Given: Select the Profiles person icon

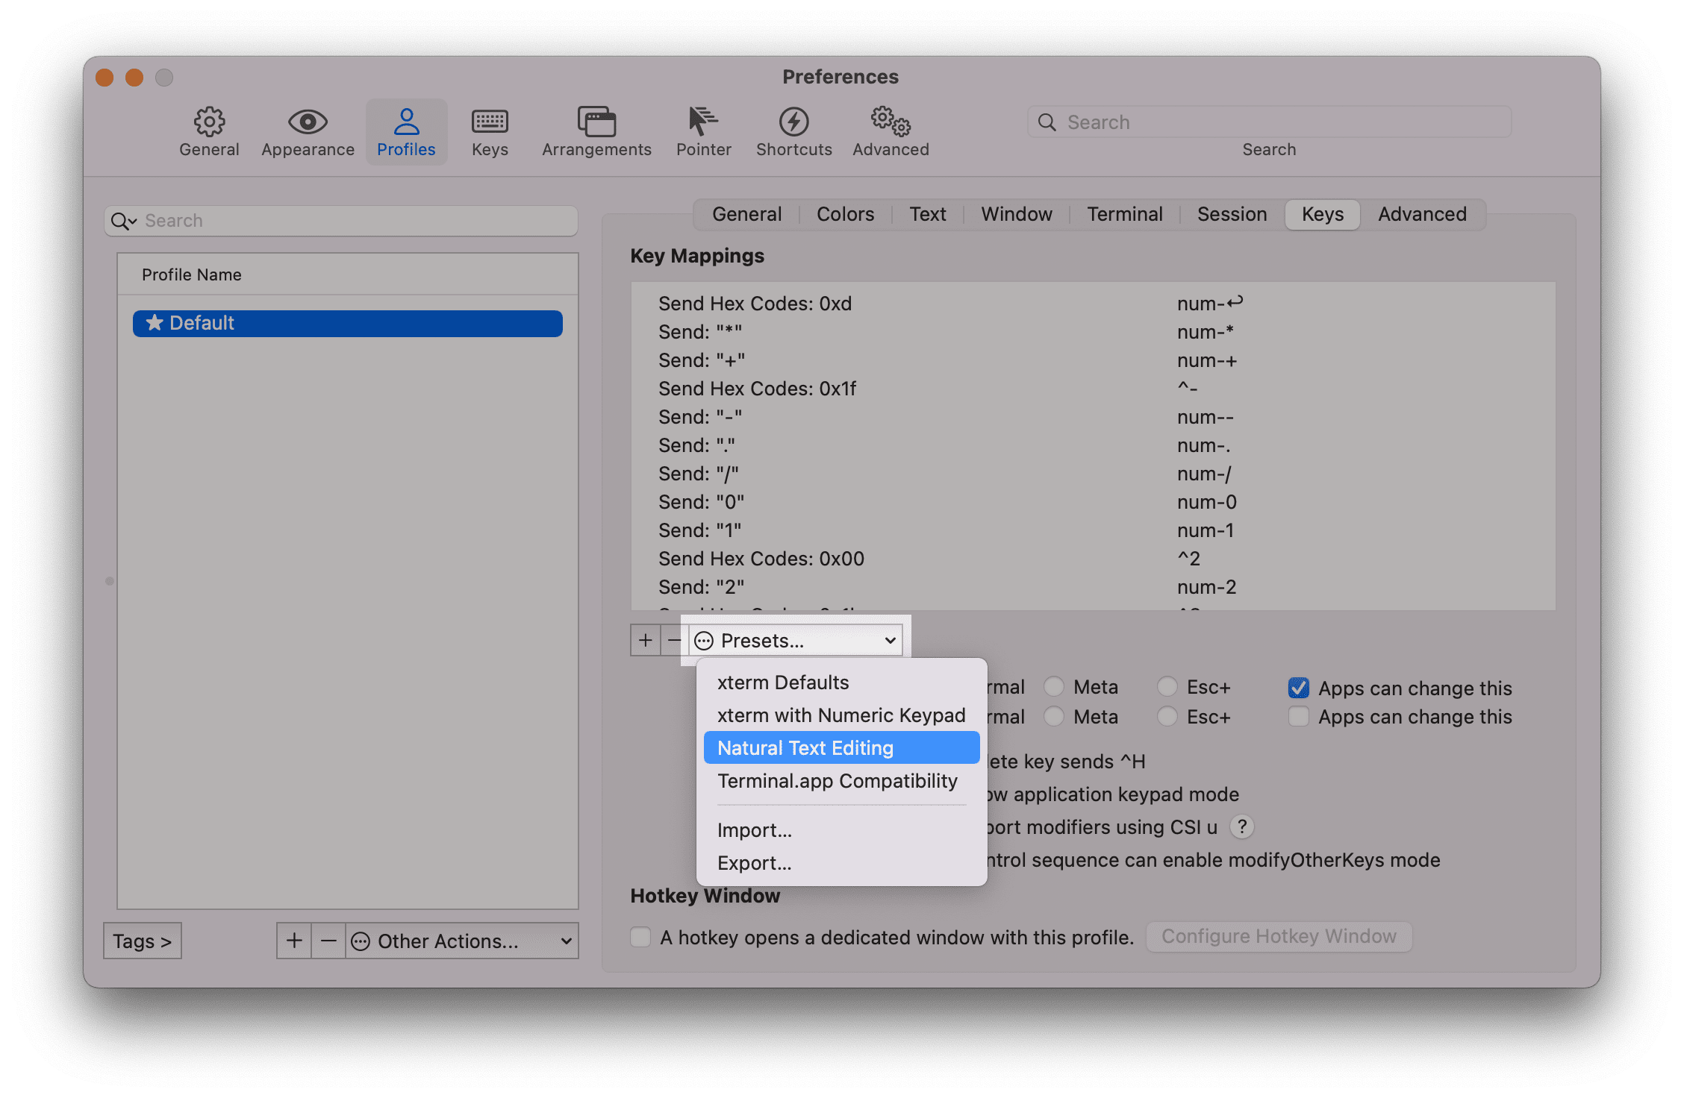Looking at the screenshot, I should tap(406, 122).
